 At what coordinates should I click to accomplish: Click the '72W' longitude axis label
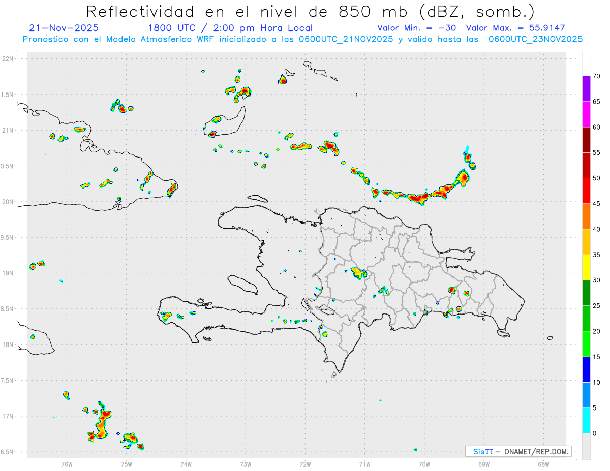point(305,464)
